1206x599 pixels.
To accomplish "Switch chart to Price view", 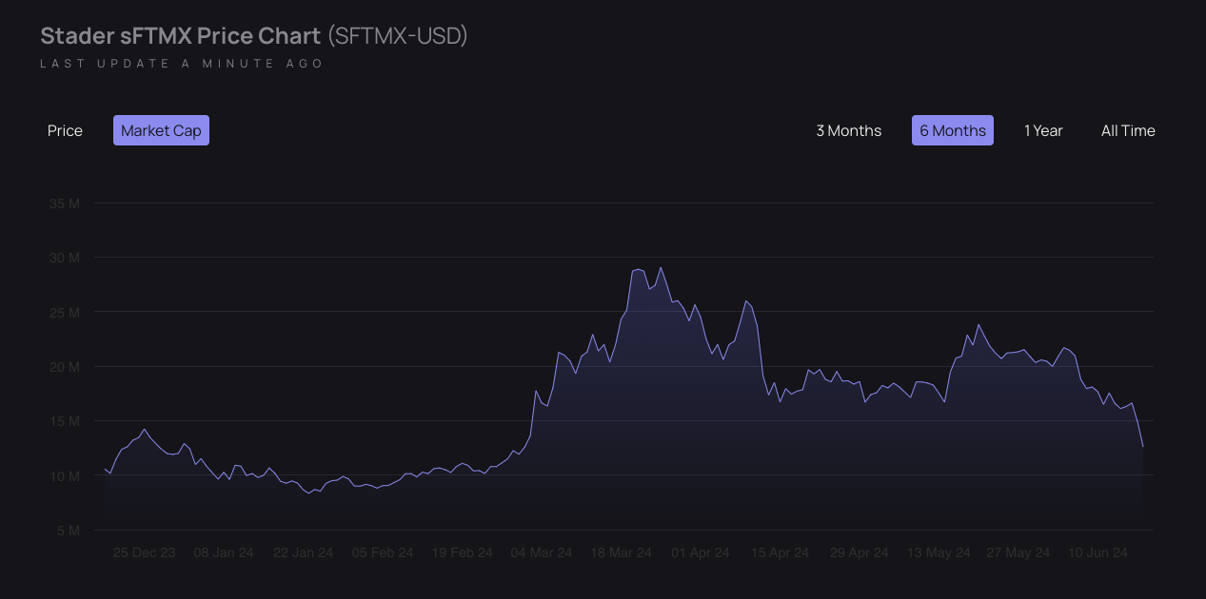I will [x=65, y=130].
